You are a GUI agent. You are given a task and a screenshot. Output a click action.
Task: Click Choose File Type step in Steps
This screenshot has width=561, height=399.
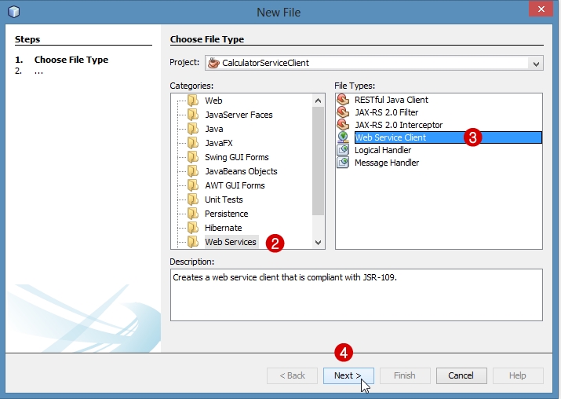(x=71, y=60)
